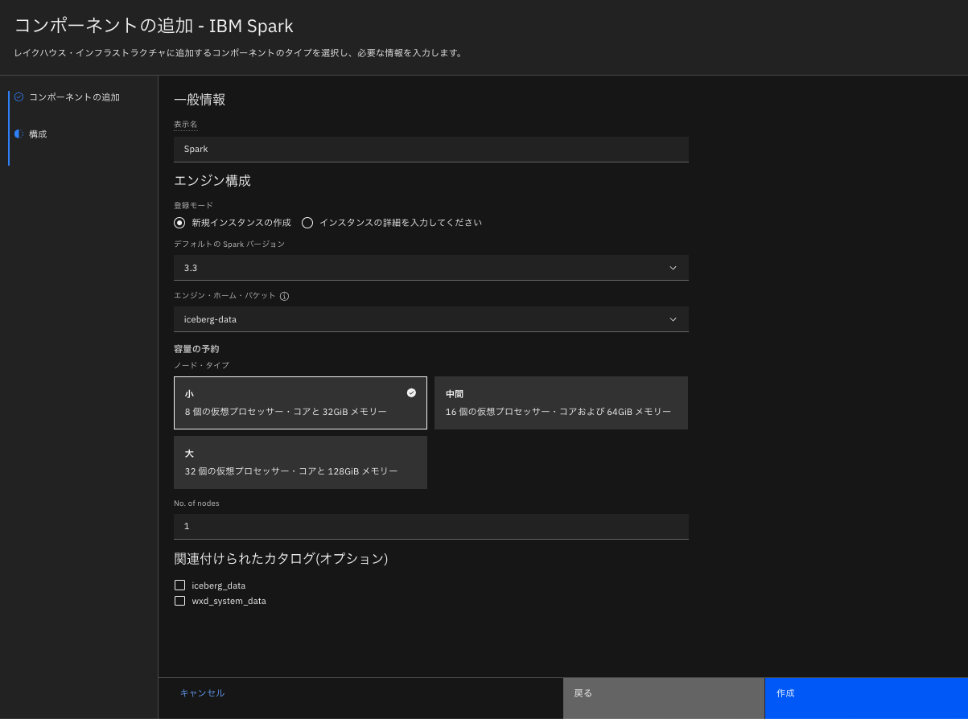The width and height of the screenshot is (968, 719).
Task: Click the 一般情報 heading text
Action: coord(200,100)
